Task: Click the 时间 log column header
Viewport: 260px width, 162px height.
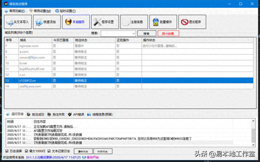Action: (x=19, y=122)
